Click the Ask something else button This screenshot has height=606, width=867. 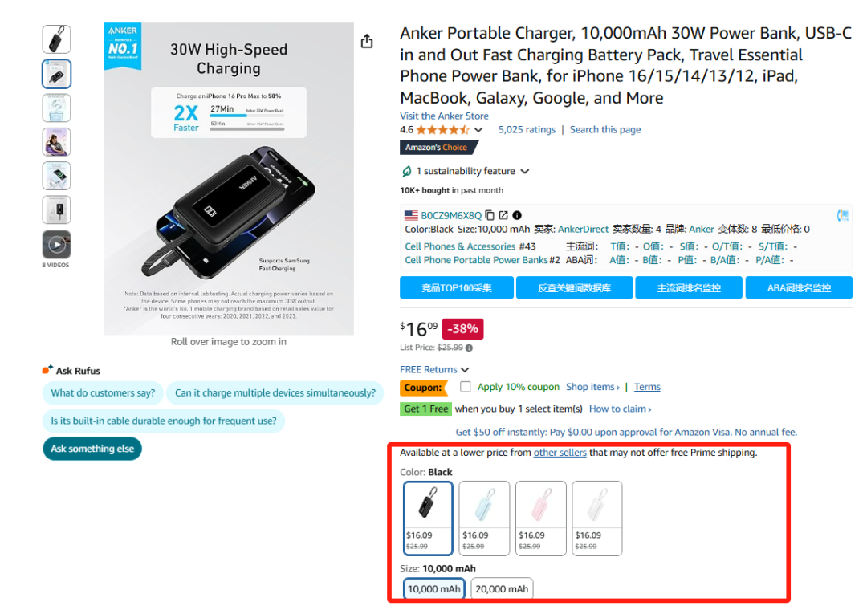click(x=92, y=449)
